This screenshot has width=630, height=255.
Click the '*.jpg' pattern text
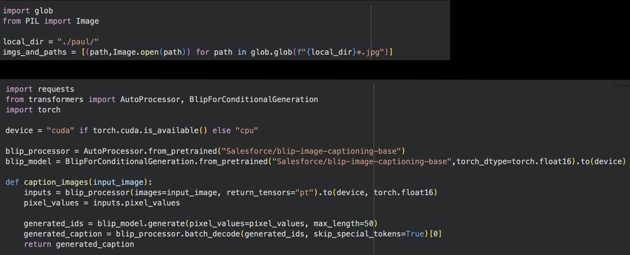pyautogui.click(x=368, y=52)
